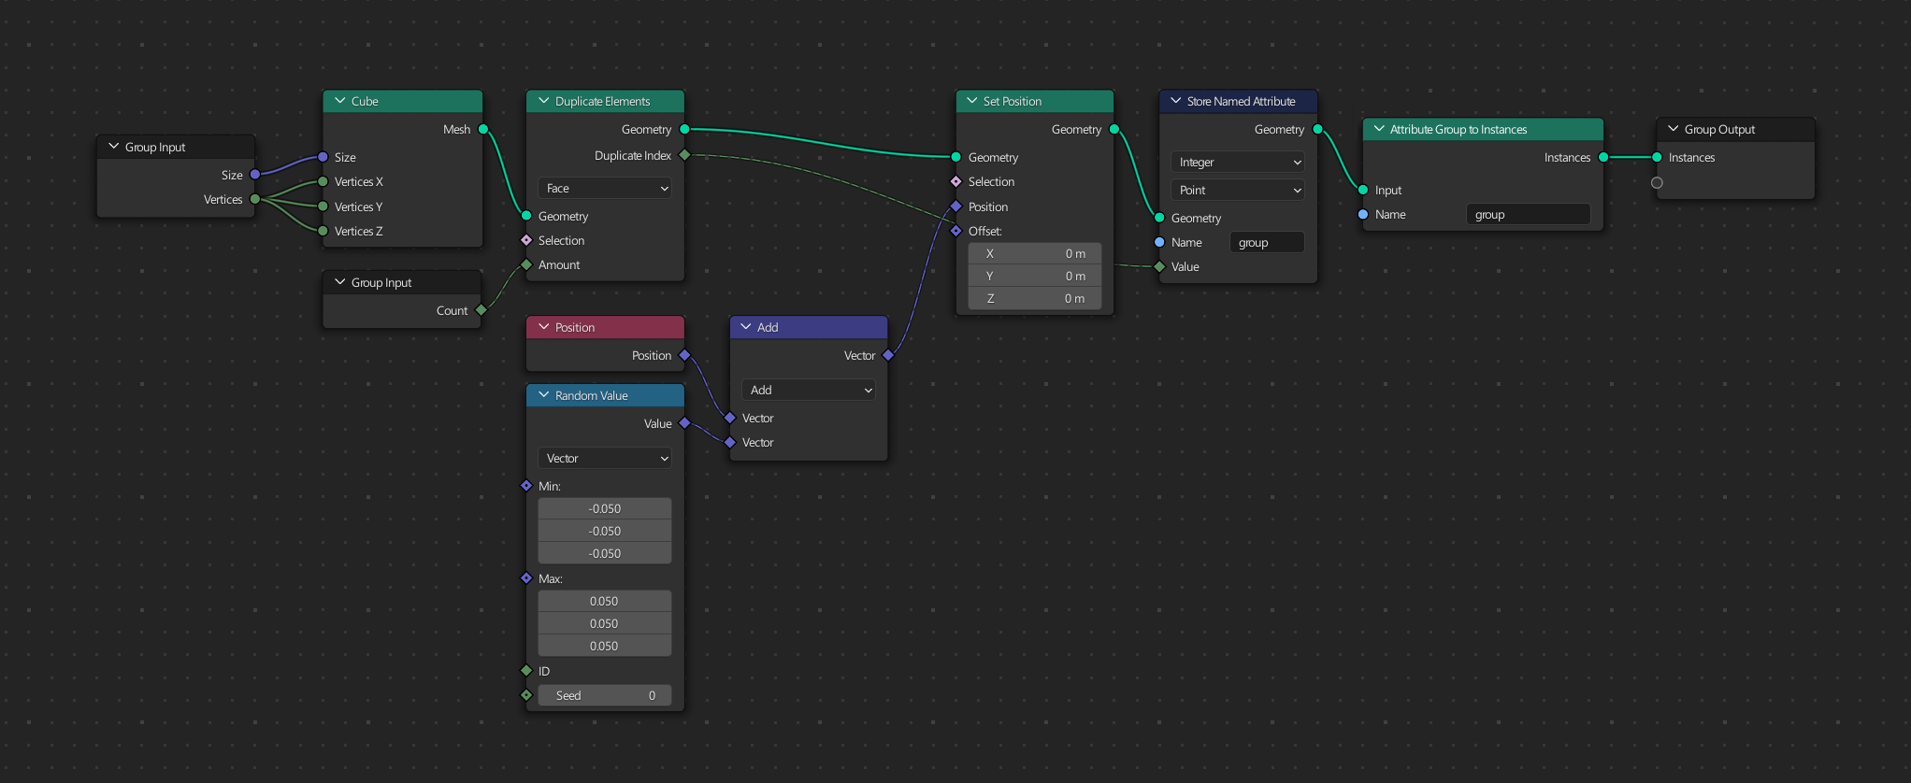
Task: Click the Selection input socket on Set Position
Action: click(955, 181)
